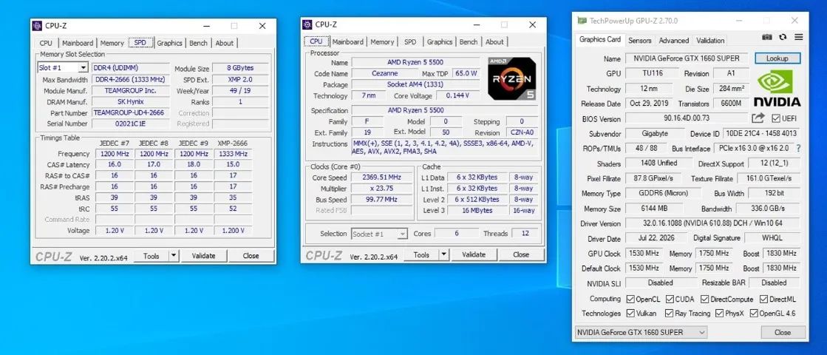
Task: Click the Driver Version field in GPU-Z
Action: click(713, 223)
